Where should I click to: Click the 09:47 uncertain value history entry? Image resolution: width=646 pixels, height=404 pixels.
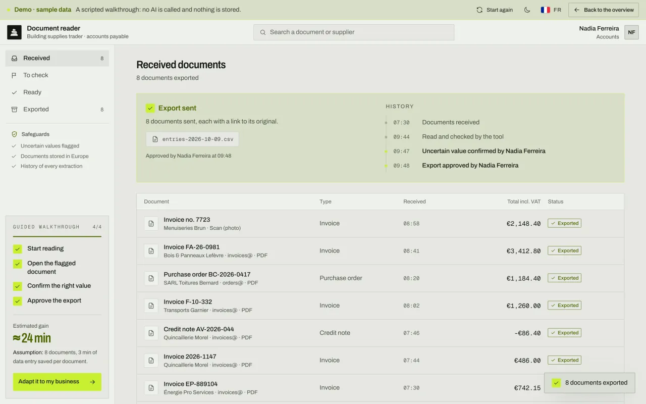pyautogui.click(x=464, y=151)
